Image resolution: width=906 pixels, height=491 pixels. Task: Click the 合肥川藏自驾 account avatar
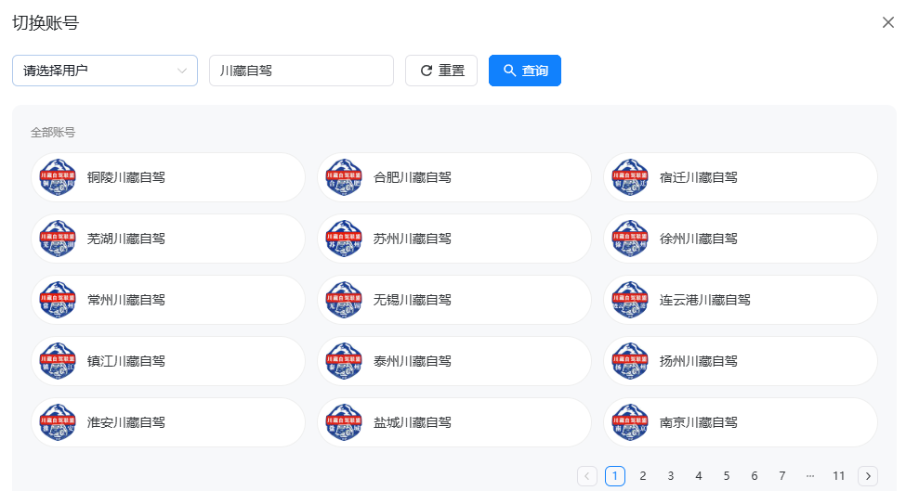tap(344, 177)
